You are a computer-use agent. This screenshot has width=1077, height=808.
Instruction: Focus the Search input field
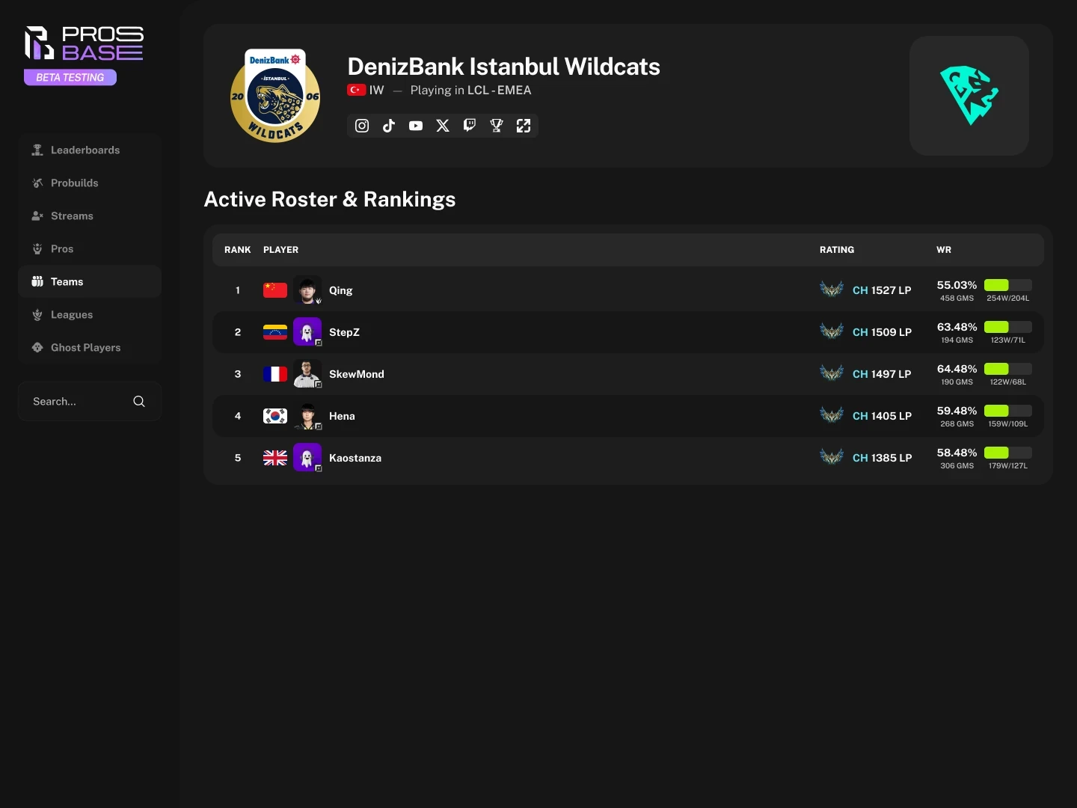coord(90,402)
